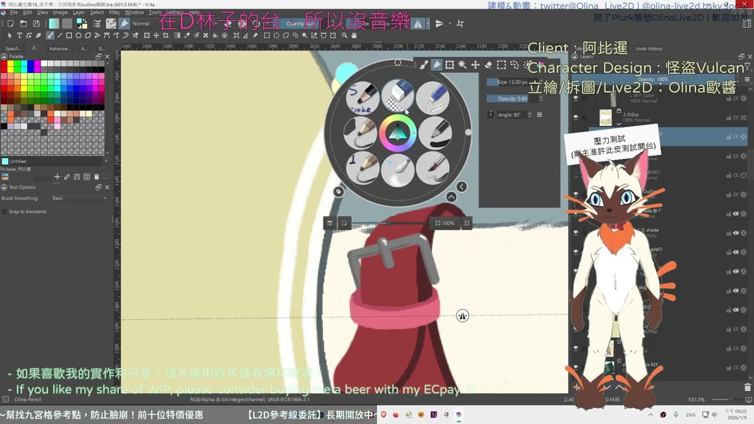
Task: Delete palette swatch with the trash icon
Action: click(97, 177)
